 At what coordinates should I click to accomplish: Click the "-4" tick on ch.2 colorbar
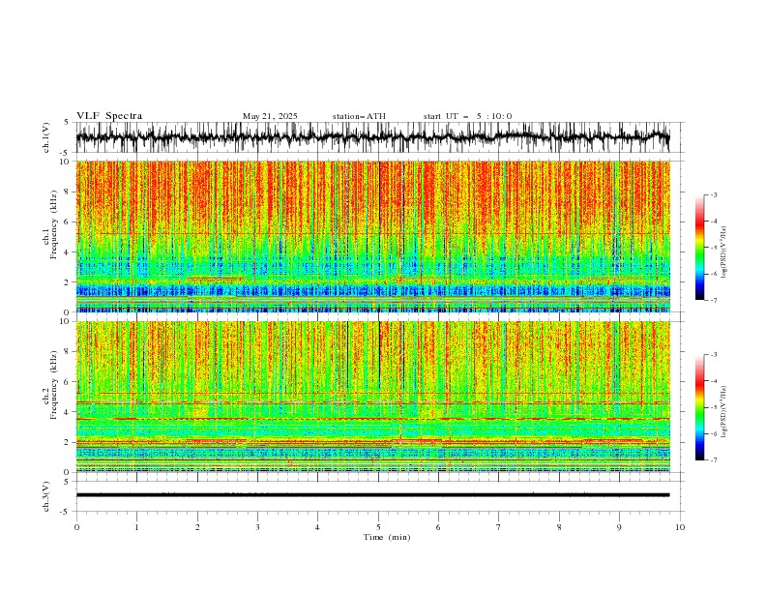pyautogui.click(x=713, y=381)
